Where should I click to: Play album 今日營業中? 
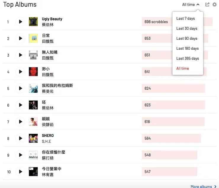(x=20, y=172)
